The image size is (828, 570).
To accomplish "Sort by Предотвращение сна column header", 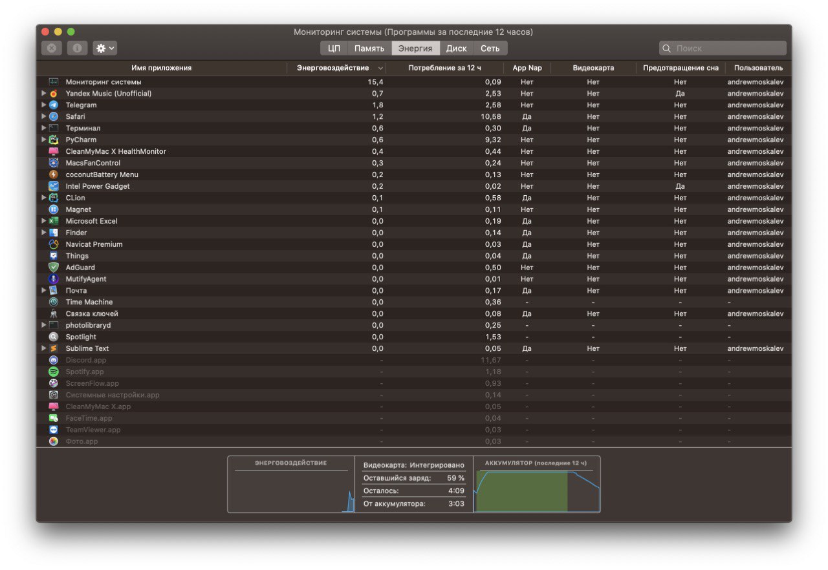I will (x=681, y=68).
